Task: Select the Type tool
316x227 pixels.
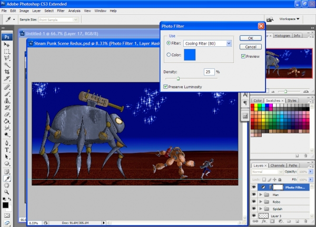Action: [x=7, y=150]
